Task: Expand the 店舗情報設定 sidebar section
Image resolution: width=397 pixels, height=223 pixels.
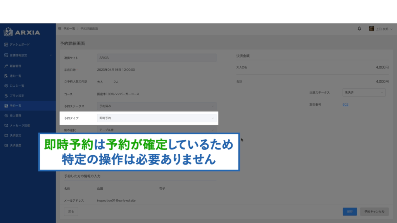Action: tap(50, 55)
